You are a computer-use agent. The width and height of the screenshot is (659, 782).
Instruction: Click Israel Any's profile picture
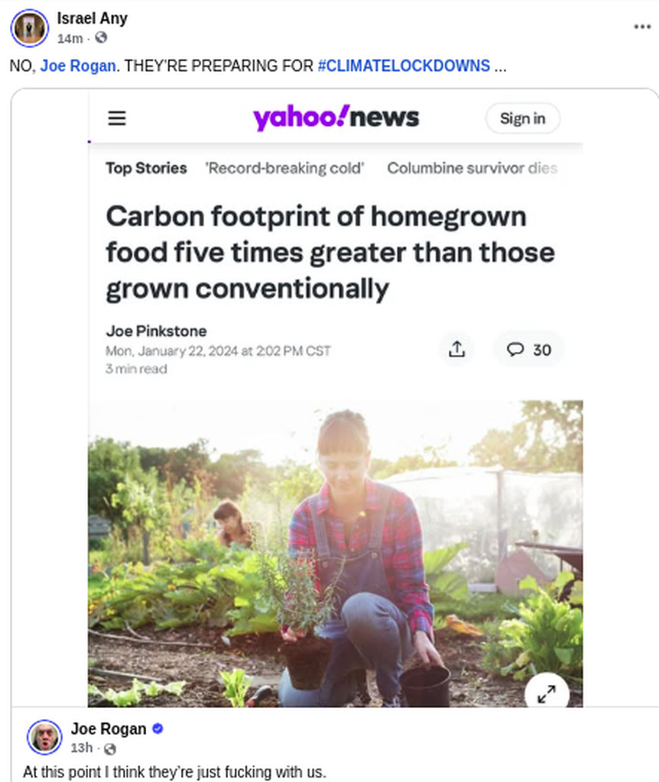(x=30, y=28)
